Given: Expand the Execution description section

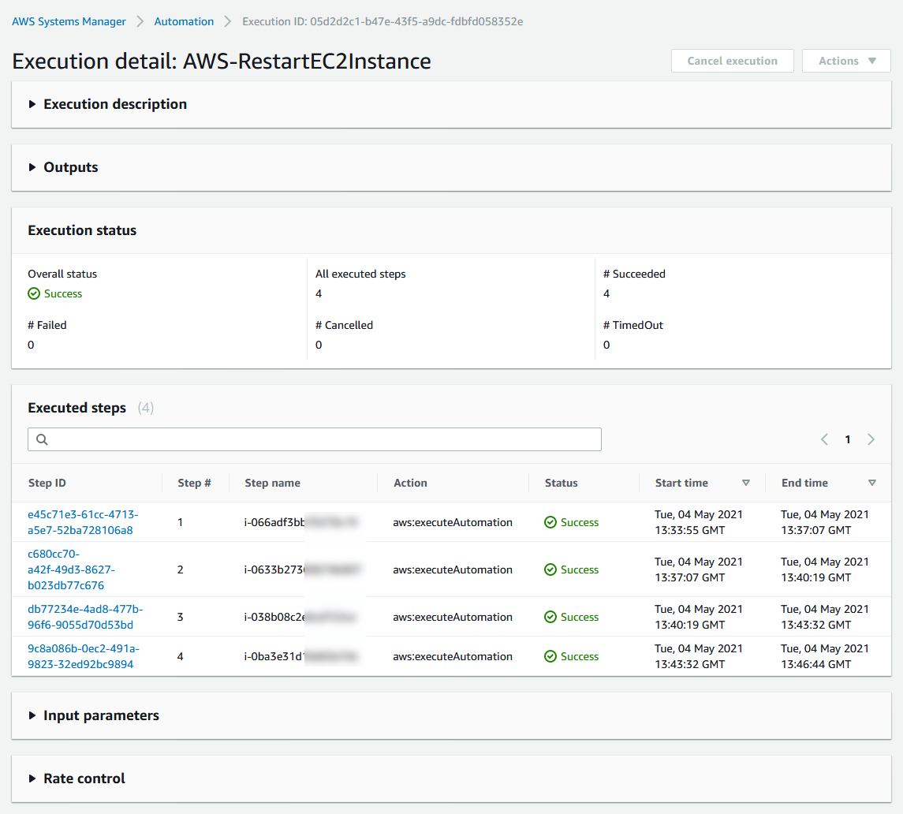Looking at the screenshot, I should 107,104.
